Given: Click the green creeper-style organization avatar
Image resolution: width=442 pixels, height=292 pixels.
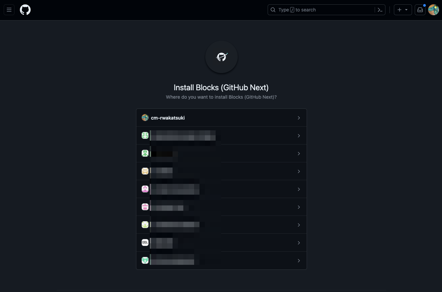Looking at the screenshot, I should (x=145, y=153).
